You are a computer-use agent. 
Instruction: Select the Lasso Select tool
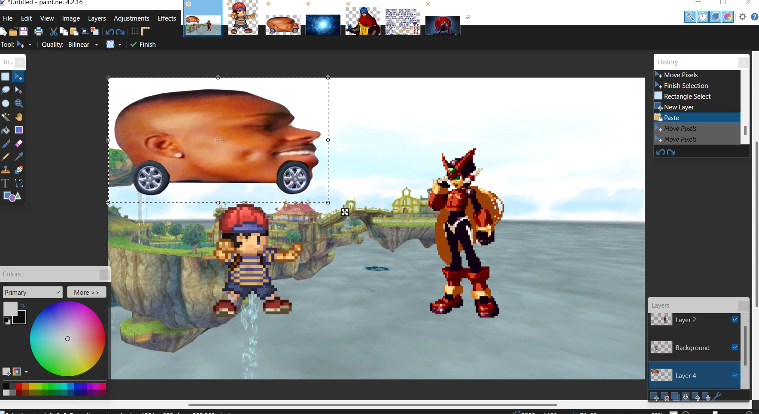[x=6, y=90]
